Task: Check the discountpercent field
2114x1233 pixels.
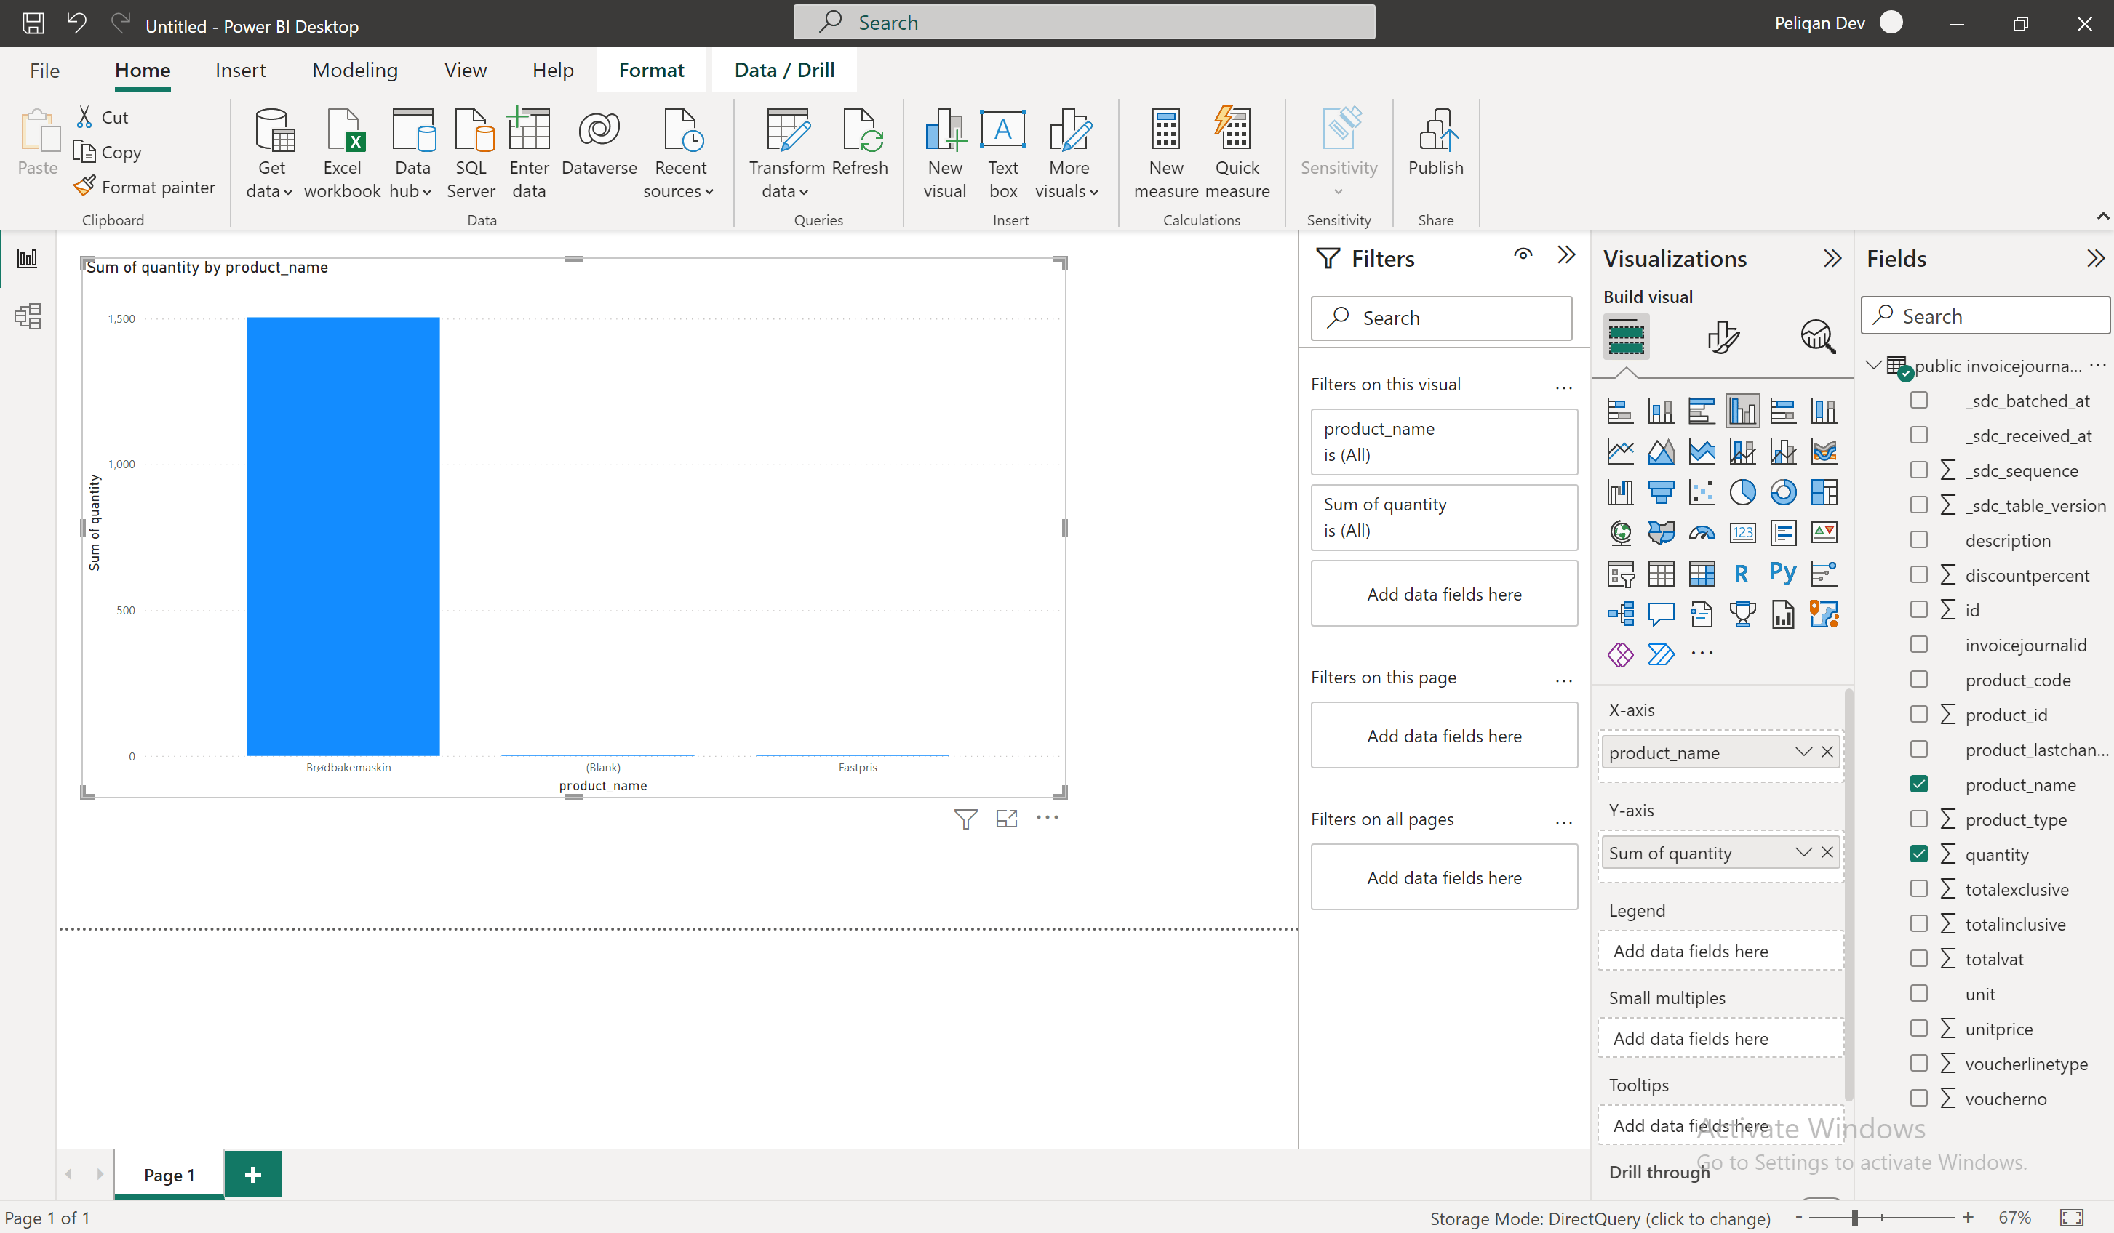Action: (1918, 574)
